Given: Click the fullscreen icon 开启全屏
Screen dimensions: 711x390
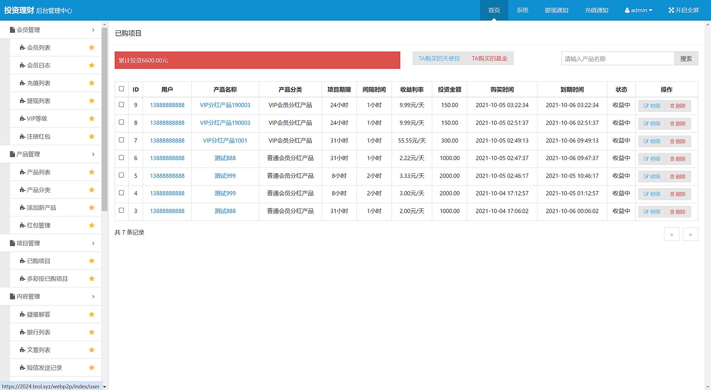Looking at the screenshot, I should point(671,10).
